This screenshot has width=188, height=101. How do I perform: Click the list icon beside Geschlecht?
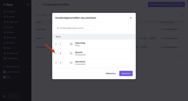coord(71,63)
